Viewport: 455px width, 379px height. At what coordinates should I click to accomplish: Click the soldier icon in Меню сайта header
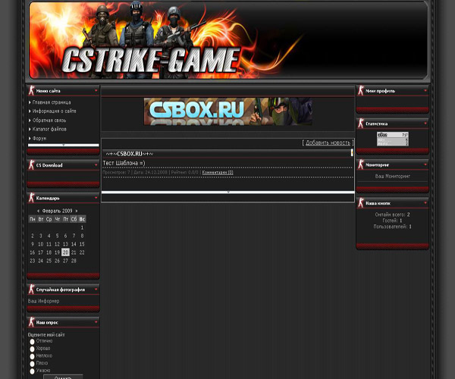coord(32,91)
